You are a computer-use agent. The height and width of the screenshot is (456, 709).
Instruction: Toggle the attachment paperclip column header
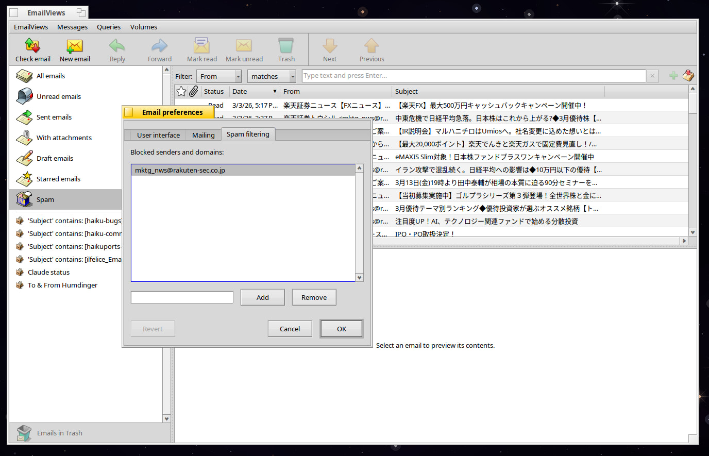point(194,91)
